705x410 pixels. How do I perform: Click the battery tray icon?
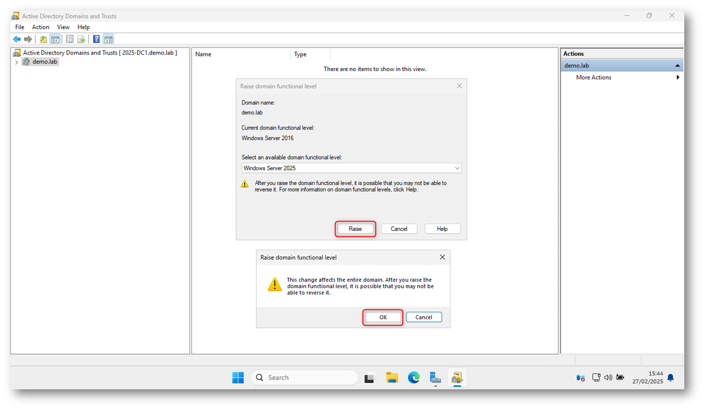(x=620, y=377)
